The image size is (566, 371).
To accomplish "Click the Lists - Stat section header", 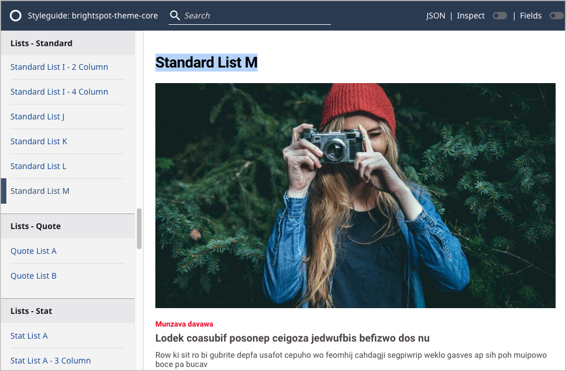I will [30, 311].
